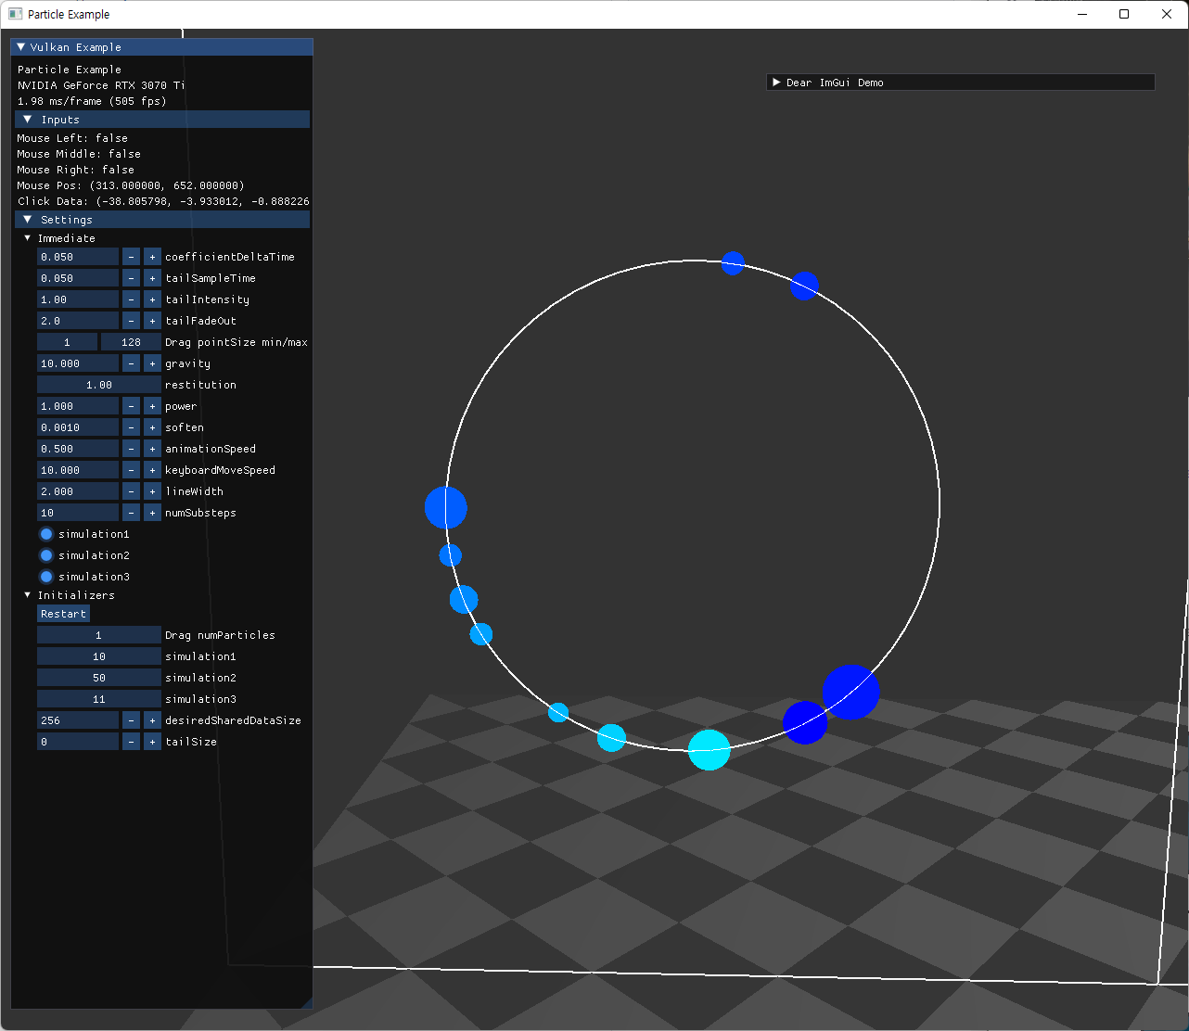The width and height of the screenshot is (1189, 1031).
Task: Click the pointSize min drag field
Action: [x=67, y=342]
